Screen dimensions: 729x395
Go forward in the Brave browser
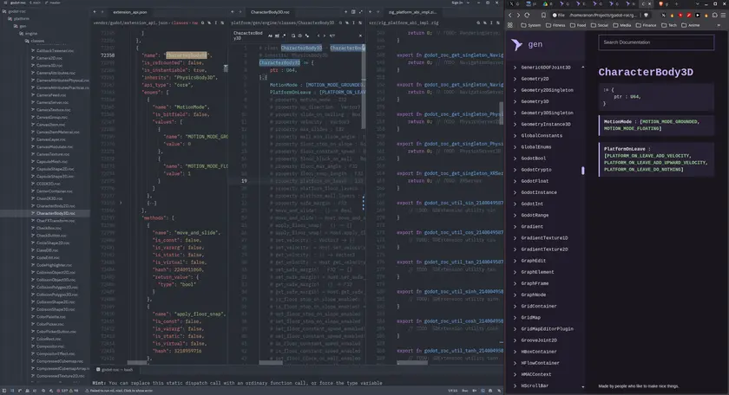pyautogui.click(x=518, y=15)
